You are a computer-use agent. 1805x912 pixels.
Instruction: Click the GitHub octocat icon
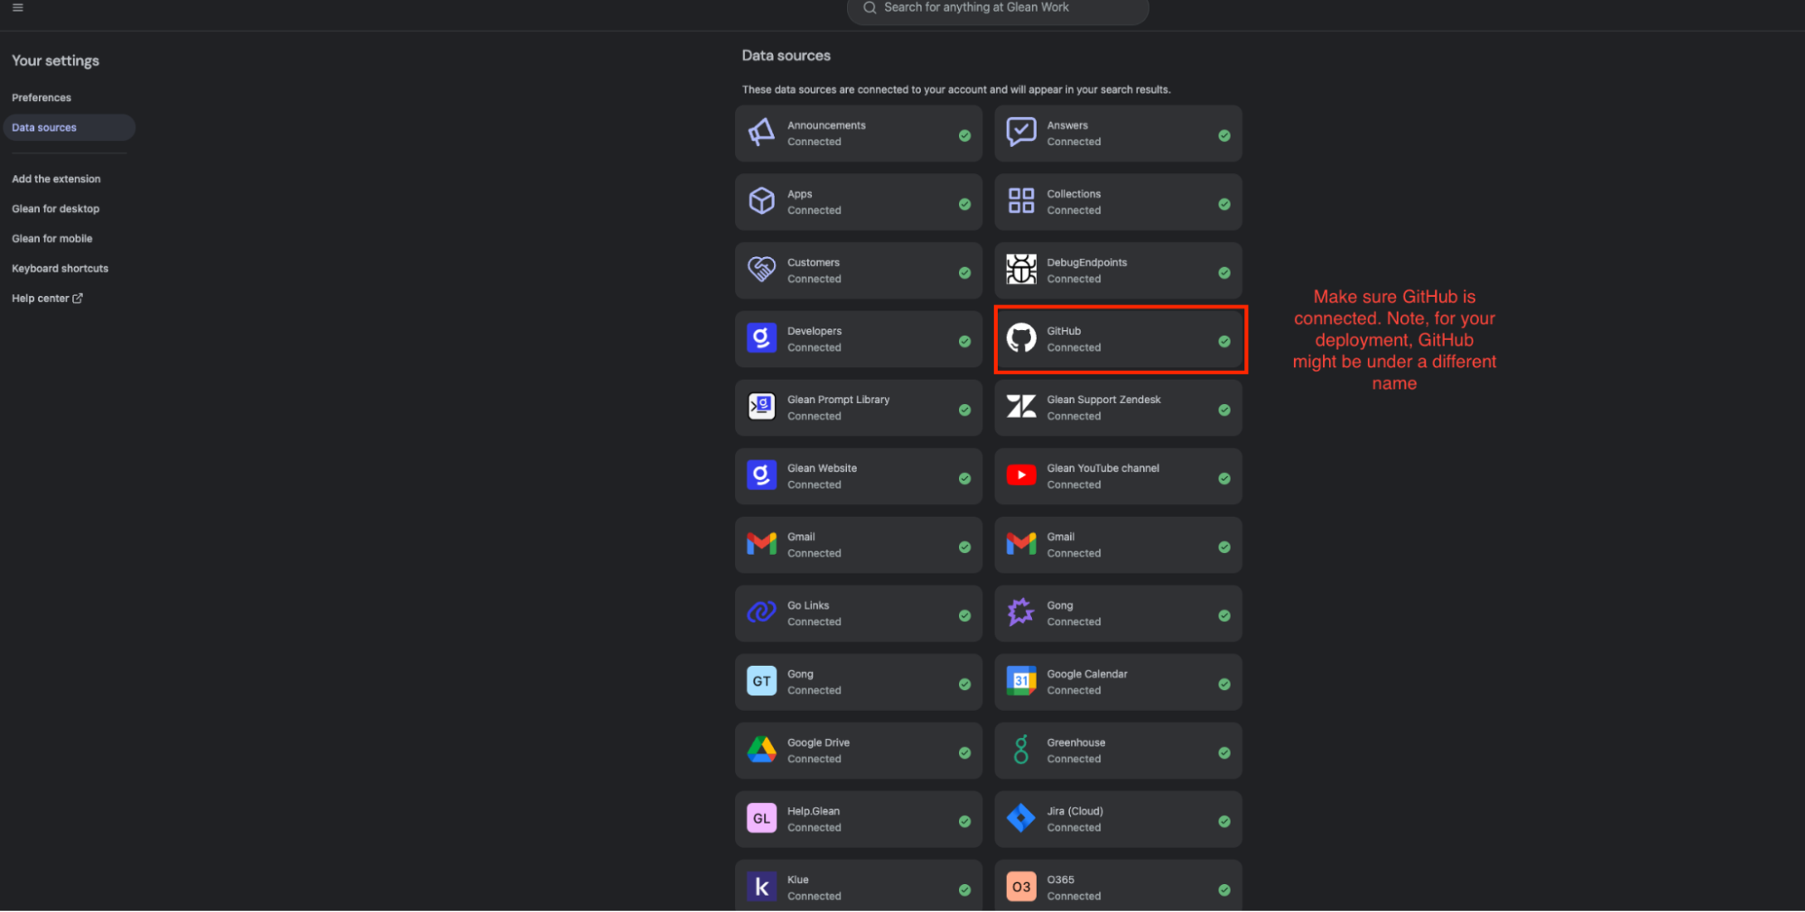(1021, 338)
